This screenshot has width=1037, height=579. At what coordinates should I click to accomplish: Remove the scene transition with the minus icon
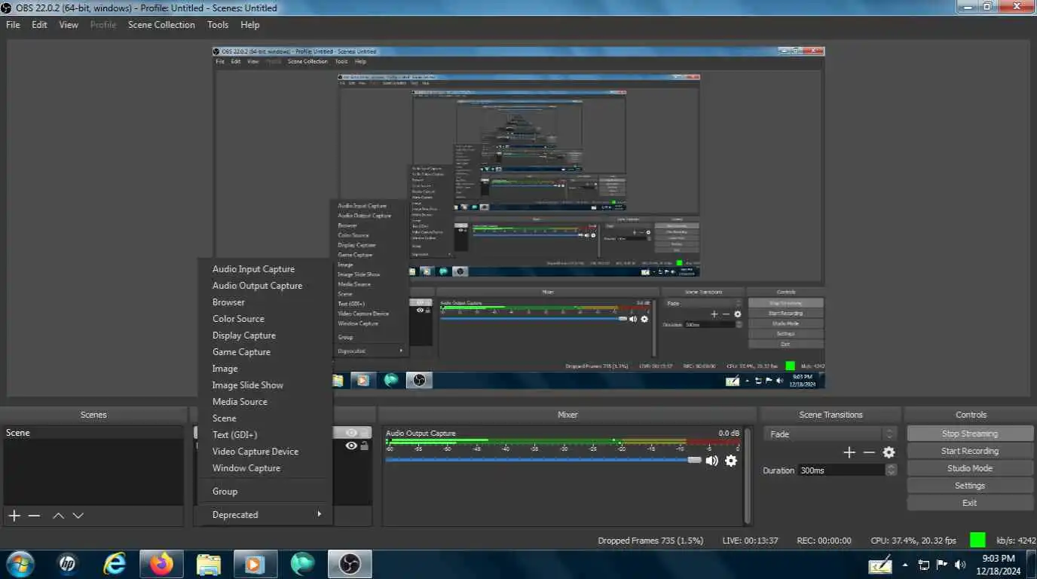click(869, 452)
